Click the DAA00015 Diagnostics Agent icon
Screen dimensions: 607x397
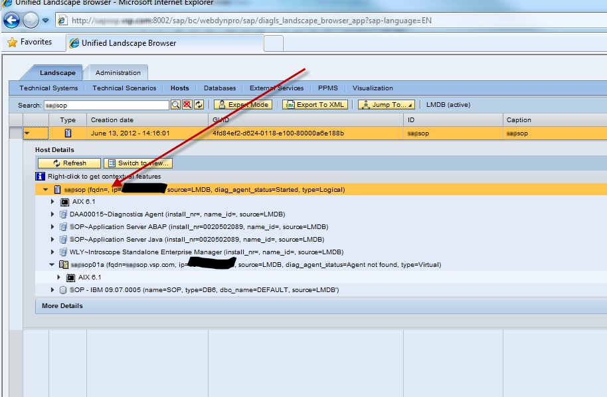tap(63, 214)
